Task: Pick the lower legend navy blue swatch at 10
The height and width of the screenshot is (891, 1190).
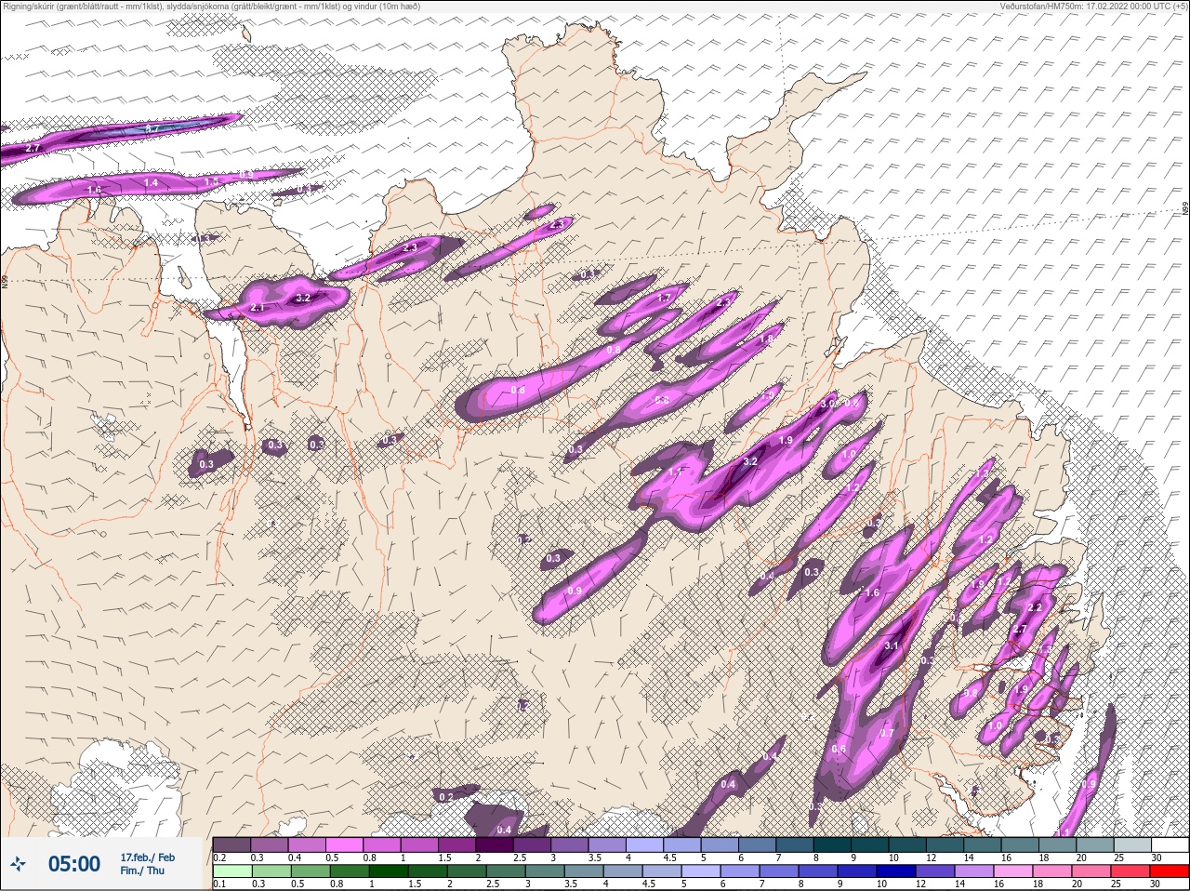Action: (x=896, y=872)
